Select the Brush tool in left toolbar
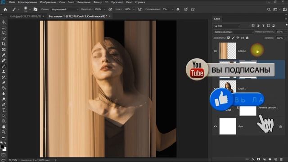Image resolution: width=288 pixels, height=162 pixels. [4, 66]
